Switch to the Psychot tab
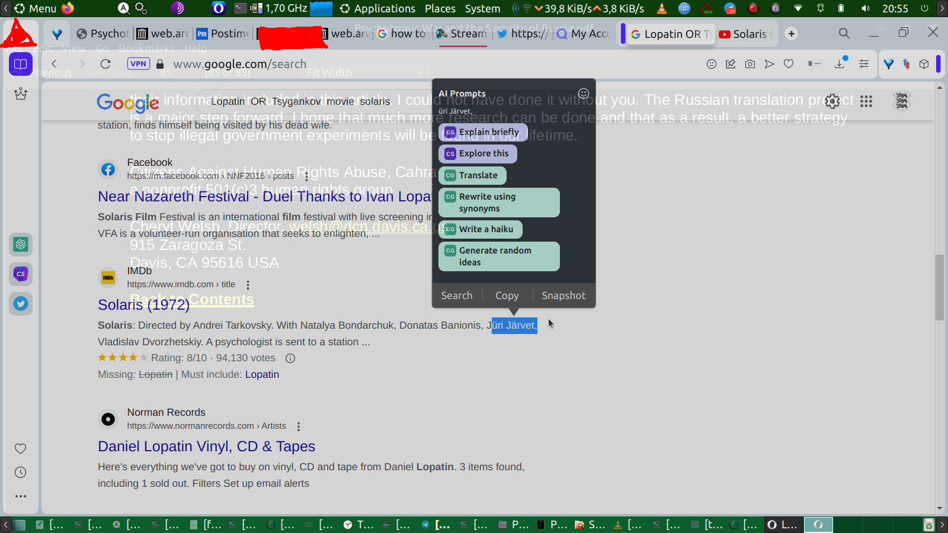This screenshot has height=533, width=948. pos(103,34)
